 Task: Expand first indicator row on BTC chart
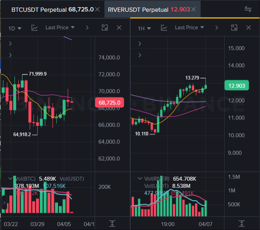click(10, 44)
